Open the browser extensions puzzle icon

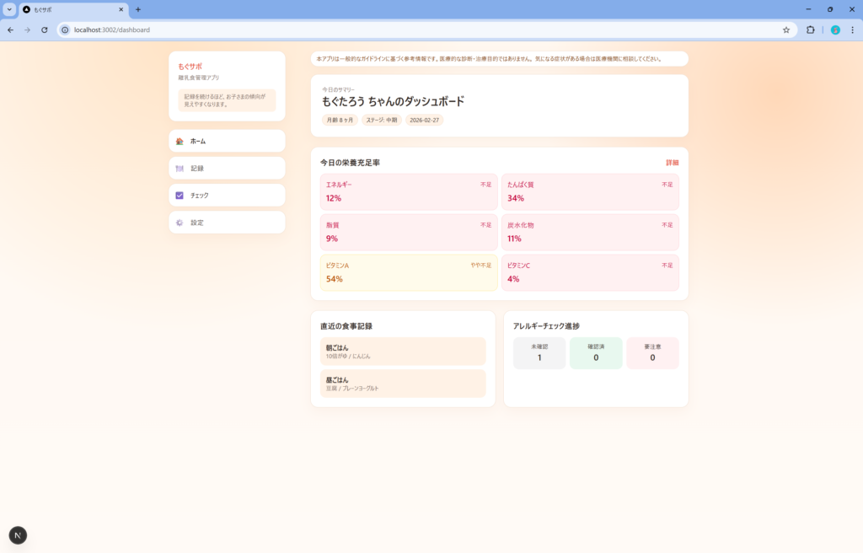pos(811,30)
